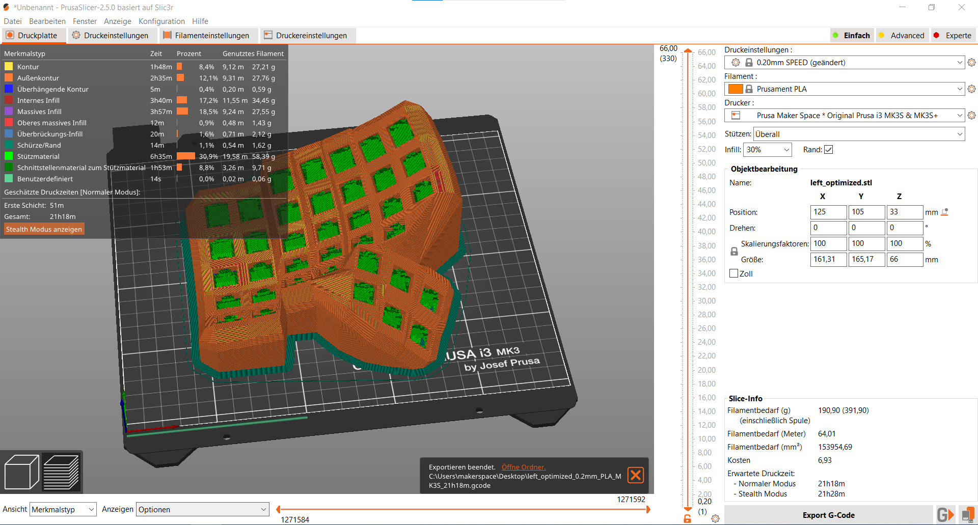Enable the Zoll checkbox
Image resolution: width=978 pixels, height=525 pixels.
click(734, 273)
